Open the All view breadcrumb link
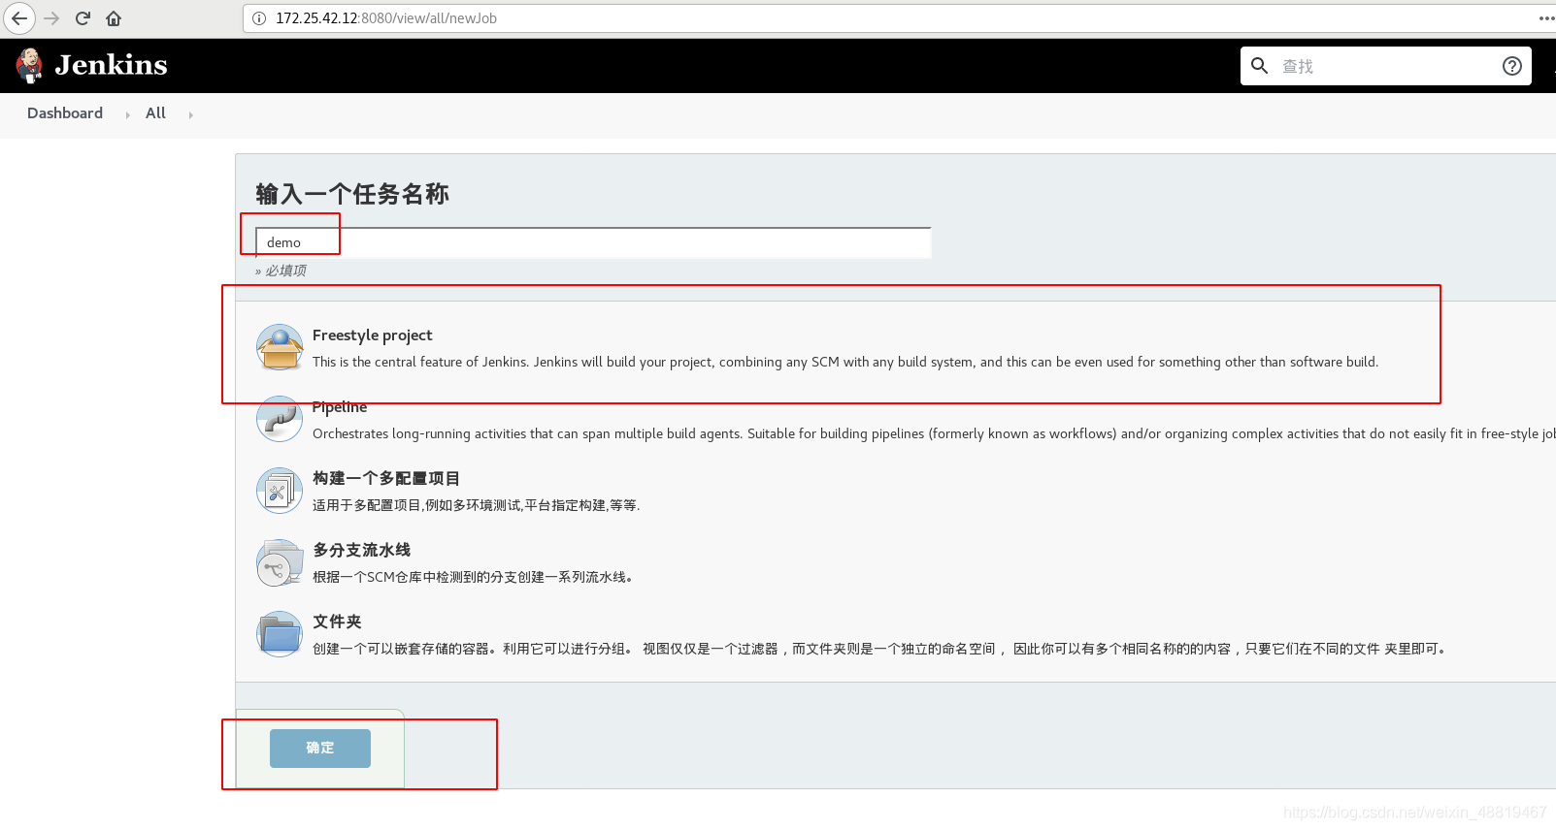 click(155, 113)
